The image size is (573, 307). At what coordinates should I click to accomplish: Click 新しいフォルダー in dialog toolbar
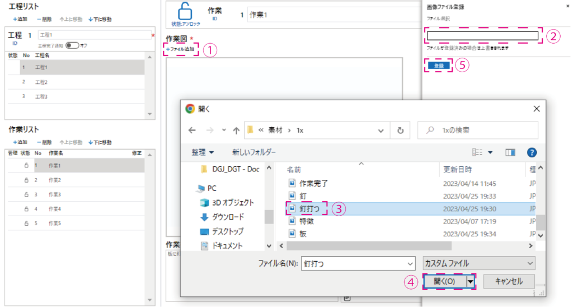pos(254,152)
